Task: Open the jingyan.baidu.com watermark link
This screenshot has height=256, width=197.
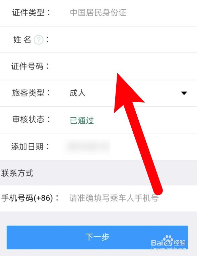Action: (169, 249)
